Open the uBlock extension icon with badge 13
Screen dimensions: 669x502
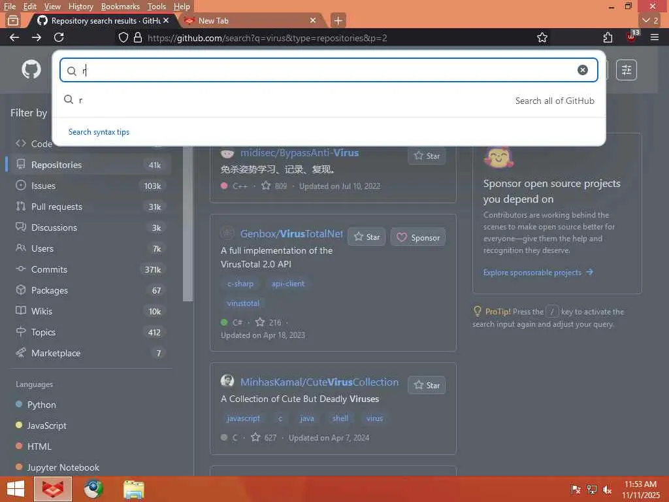pos(632,37)
